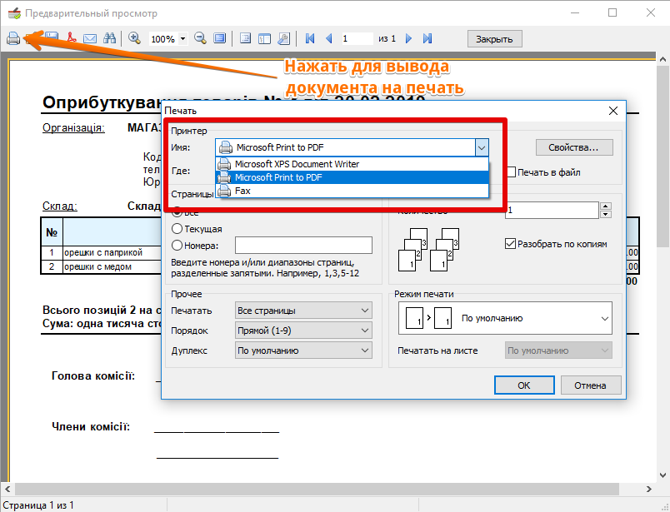Open the Порядок dropdown Прямой (1-9)
The width and height of the screenshot is (670, 512).
tap(303, 331)
